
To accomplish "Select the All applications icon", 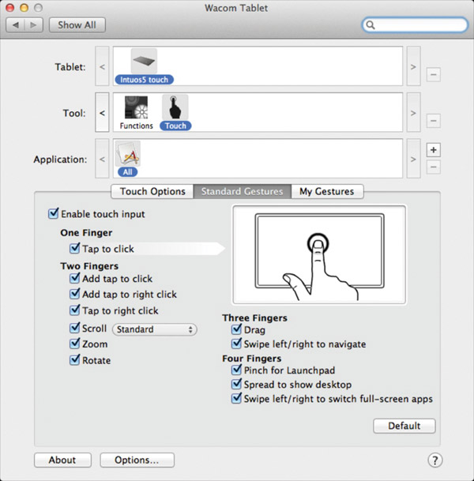I will [x=128, y=153].
